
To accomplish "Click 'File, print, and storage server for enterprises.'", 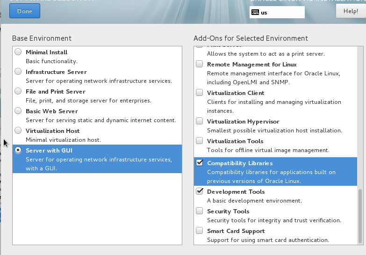I will pyautogui.click(x=88, y=101).
